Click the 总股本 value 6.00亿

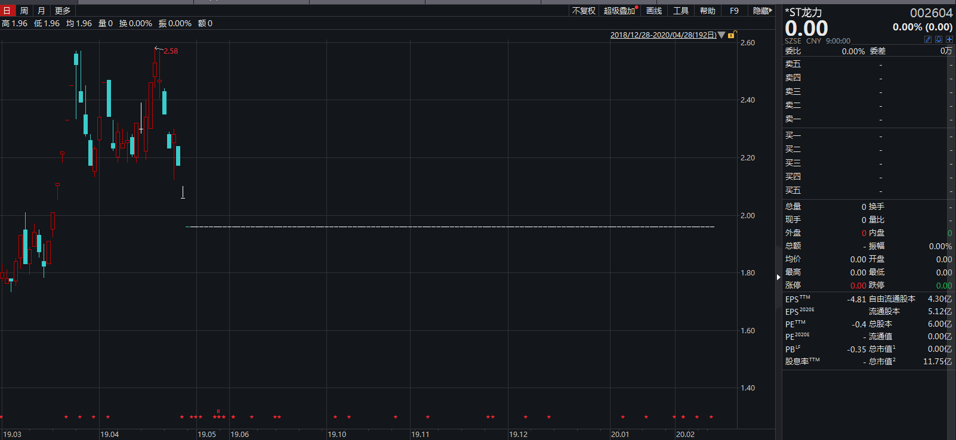pos(940,324)
